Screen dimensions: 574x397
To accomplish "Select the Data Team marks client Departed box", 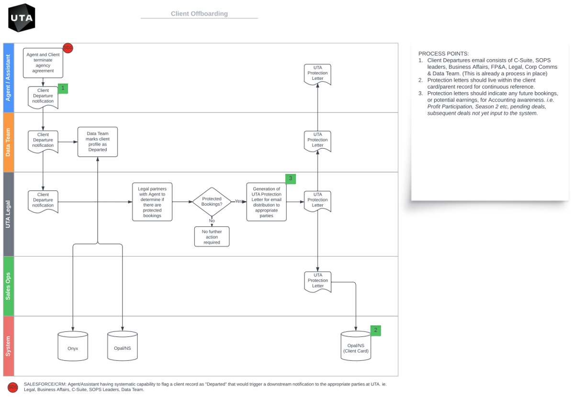I will coord(97,142).
